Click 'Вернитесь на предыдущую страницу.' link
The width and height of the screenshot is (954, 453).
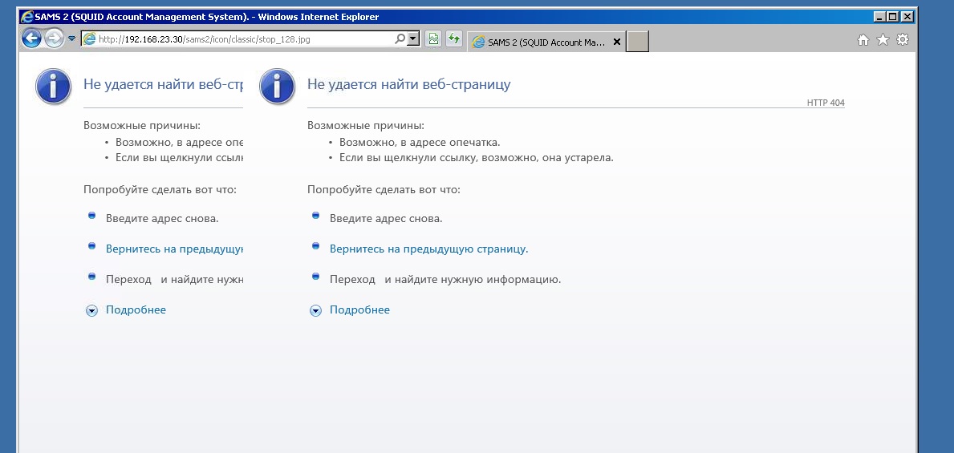pyautogui.click(x=429, y=249)
